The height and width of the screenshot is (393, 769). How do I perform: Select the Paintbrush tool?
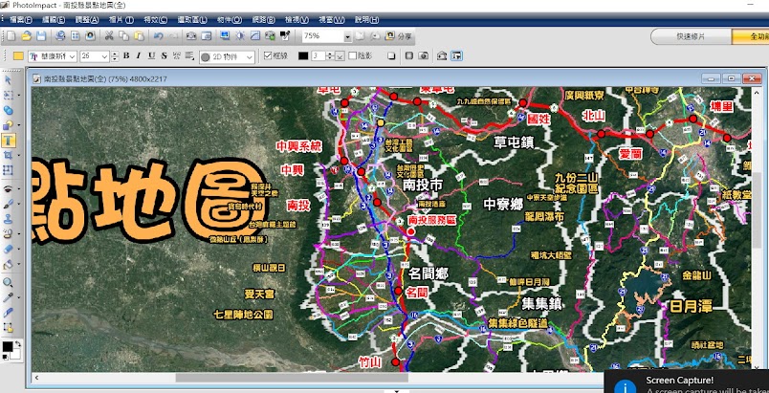point(8,204)
